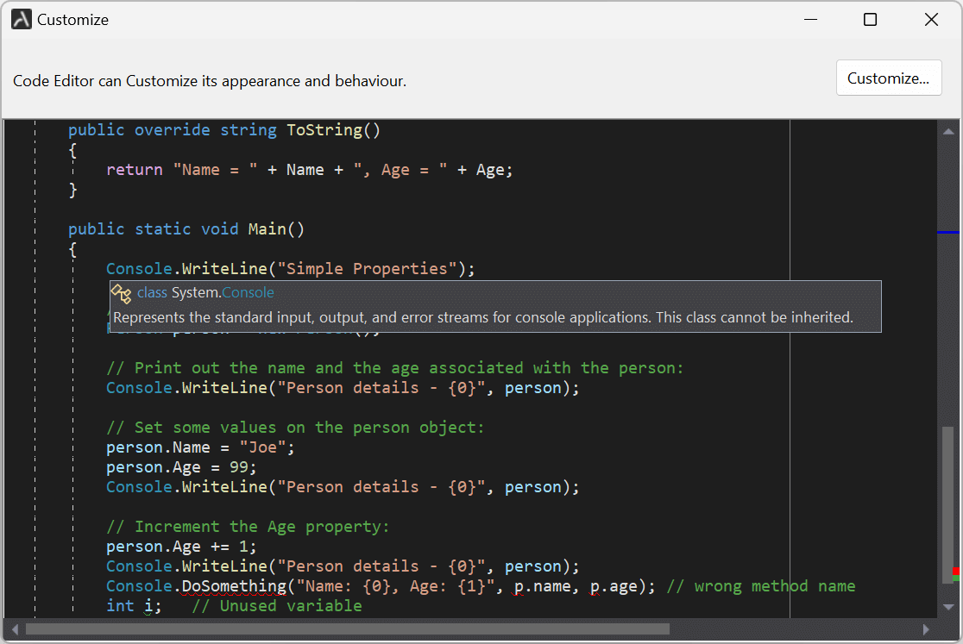Click the horizontal scrollbar thumb

tap(348, 629)
